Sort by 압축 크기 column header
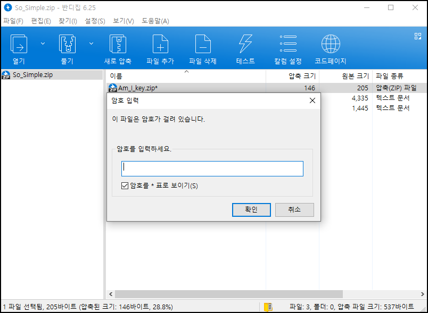The height and width of the screenshot is (313, 428). click(293, 76)
